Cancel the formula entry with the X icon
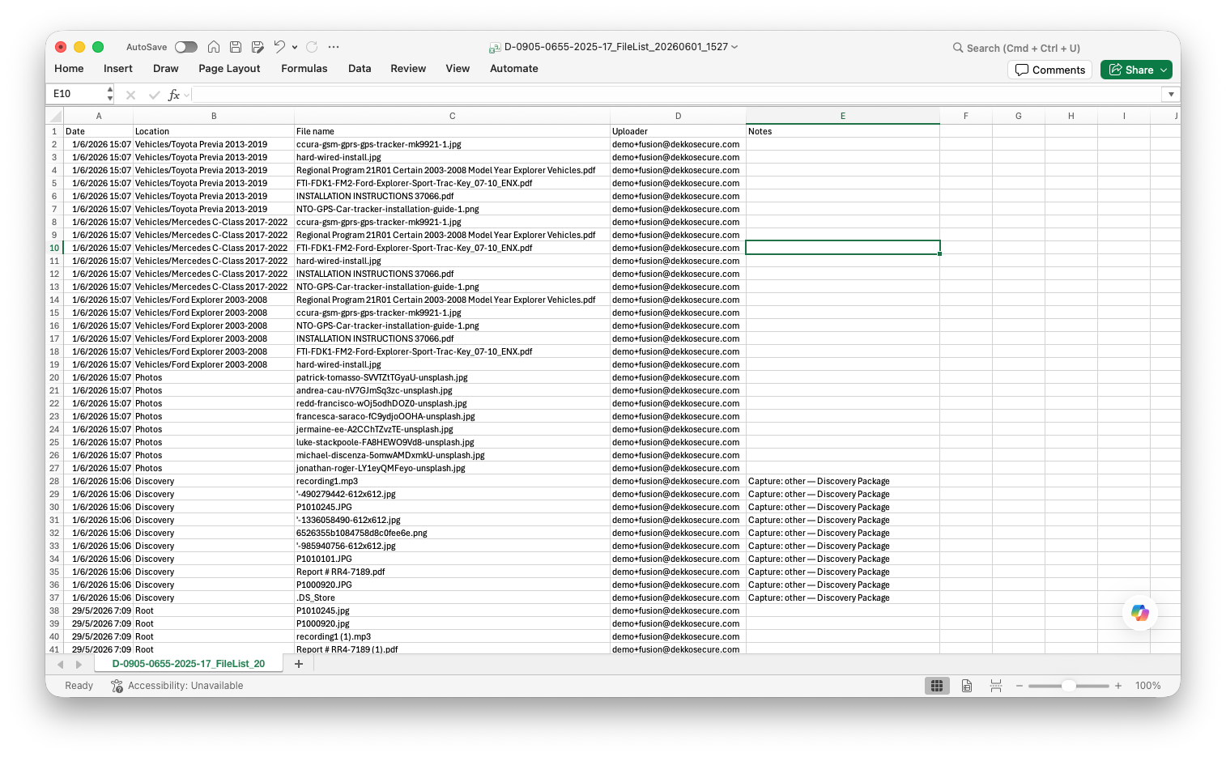This screenshot has height=757, width=1226. tap(130, 95)
